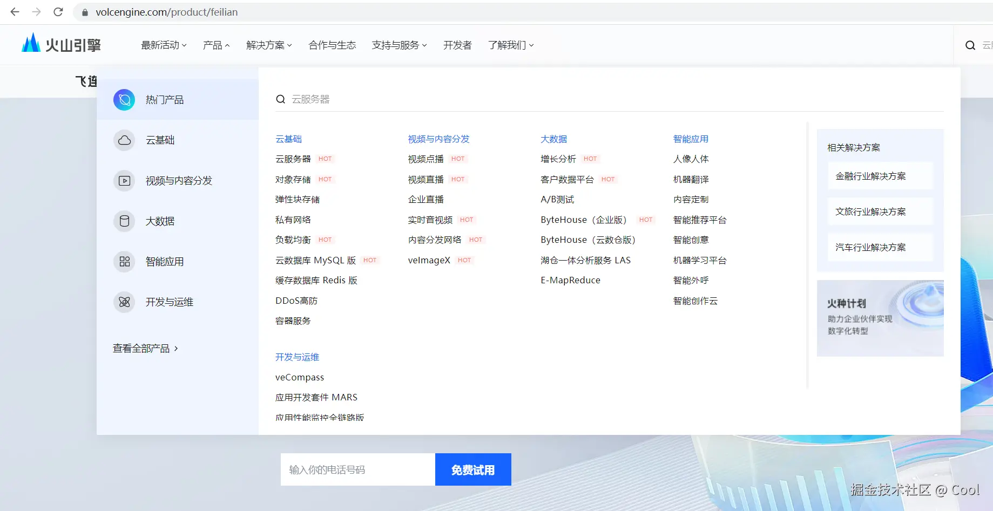
Task: Click the lock icon in the address bar
Action: (x=85, y=12)
